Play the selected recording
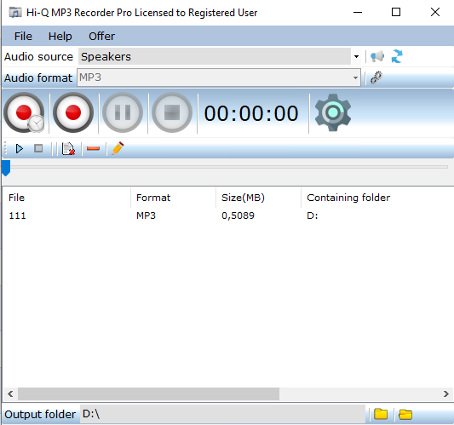The height and width of the screenshot is (425, 454). (20, 148)
